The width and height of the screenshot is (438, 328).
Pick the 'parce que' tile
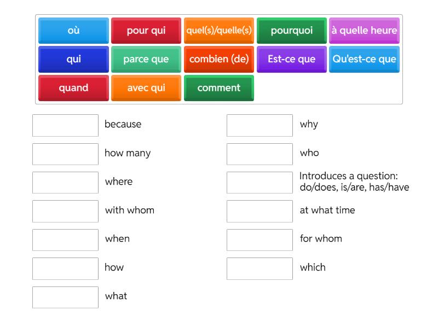pyautogui.click(x=146, y=59)
